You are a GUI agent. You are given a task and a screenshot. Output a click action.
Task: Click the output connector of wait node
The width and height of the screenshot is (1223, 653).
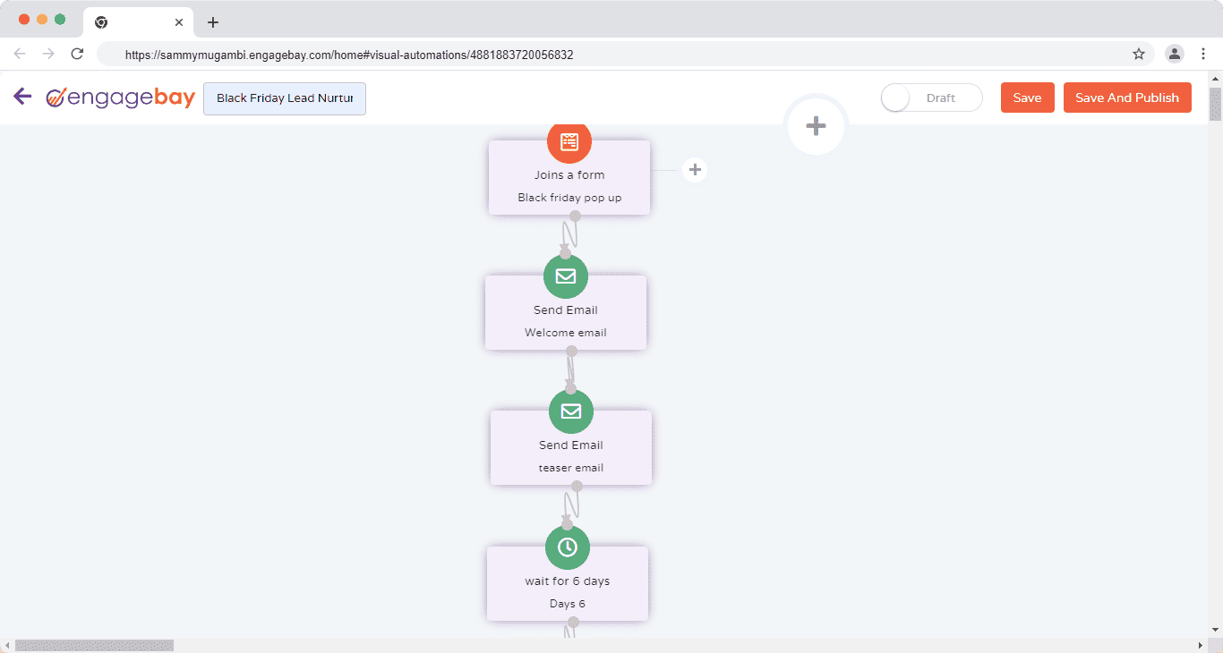pos(573,622)
